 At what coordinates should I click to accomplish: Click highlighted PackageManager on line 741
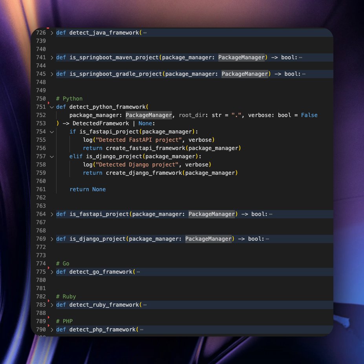[x=241, y=57]
